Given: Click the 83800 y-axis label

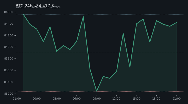Looking at the screenshot, I should 9,58.
